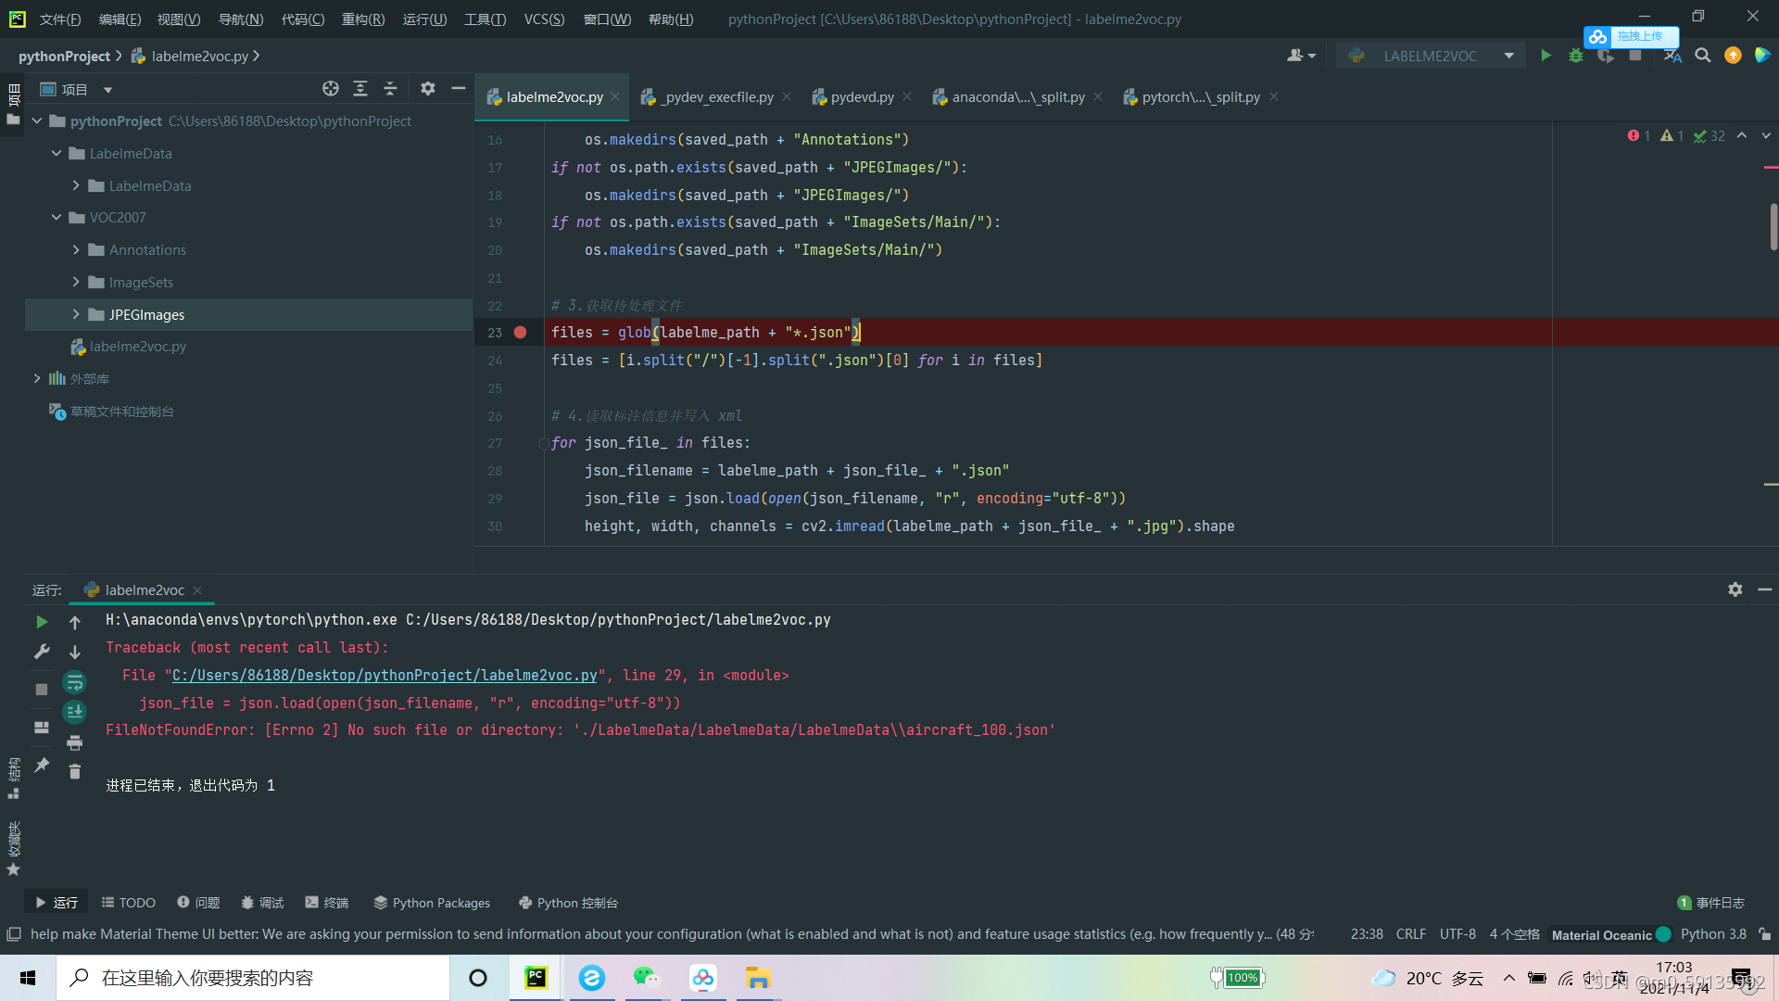The height and width of the screenshot is (1001, 1779).
Task: Switch to the pydevd.py tab
Action: (x=861, y=96)
